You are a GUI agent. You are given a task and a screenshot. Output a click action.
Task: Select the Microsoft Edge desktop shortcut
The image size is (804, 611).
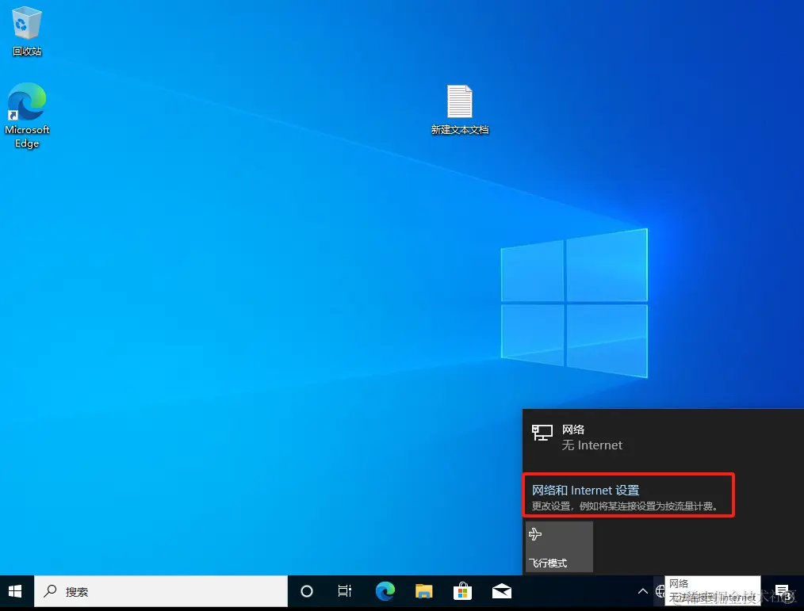[27, 116]
